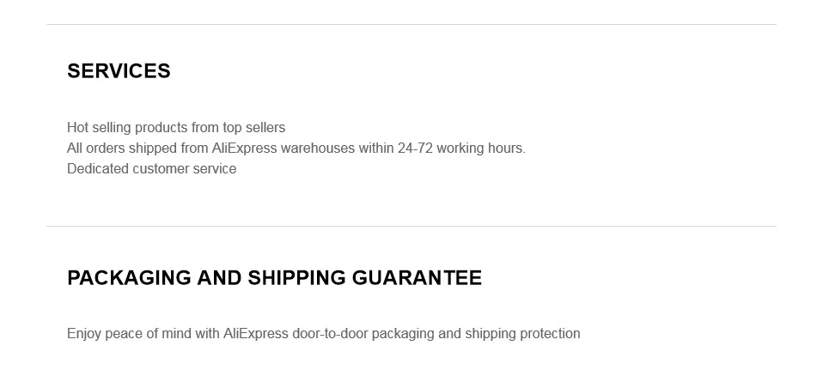Click the '24-72' hours figure
The height and width of the screenshot is (382, 823).
click(x=415, y=149)
